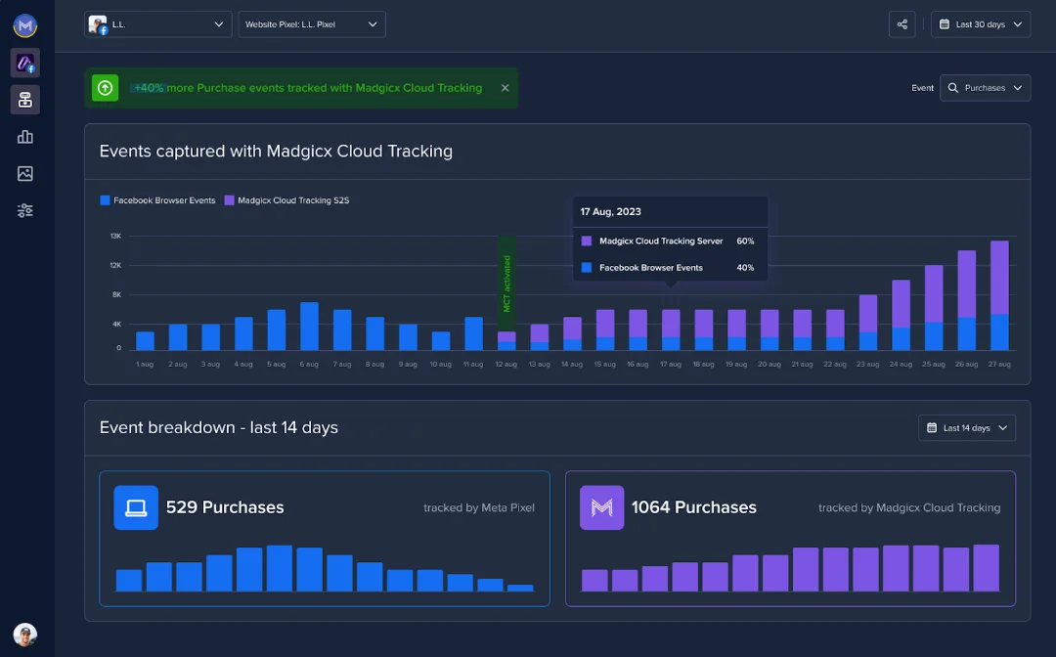The width and height of the screenshot is (1056, 657).
Task: Click the search icon in Event selector
Action: coord(953,88)
